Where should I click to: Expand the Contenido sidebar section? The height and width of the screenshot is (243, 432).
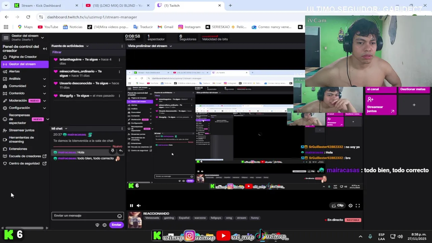point(44,93)
